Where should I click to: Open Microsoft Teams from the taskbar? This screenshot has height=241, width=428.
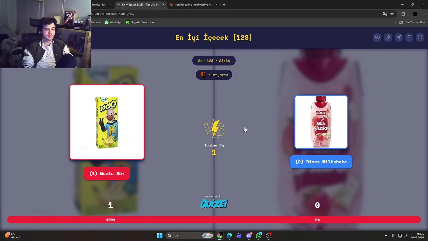(x=239, y=236)
